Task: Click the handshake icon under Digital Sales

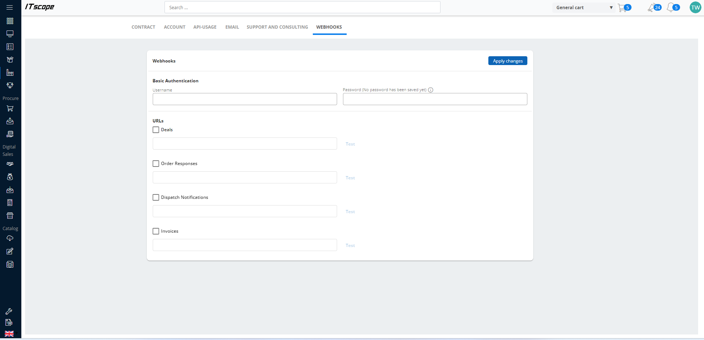Action: click(10, 164)
